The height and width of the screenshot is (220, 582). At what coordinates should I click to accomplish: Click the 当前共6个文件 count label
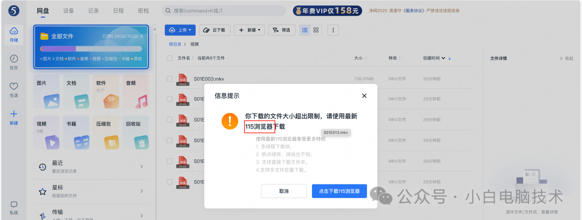[211, 58]
